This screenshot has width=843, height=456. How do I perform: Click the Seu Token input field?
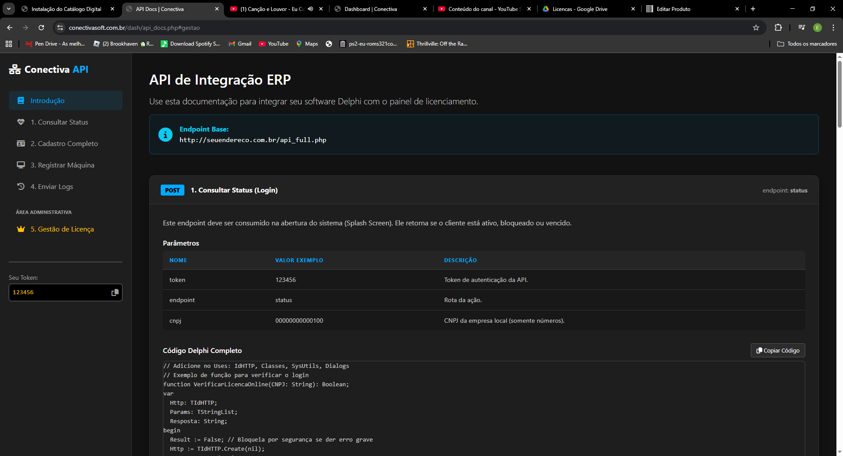(x=59, y=292)
